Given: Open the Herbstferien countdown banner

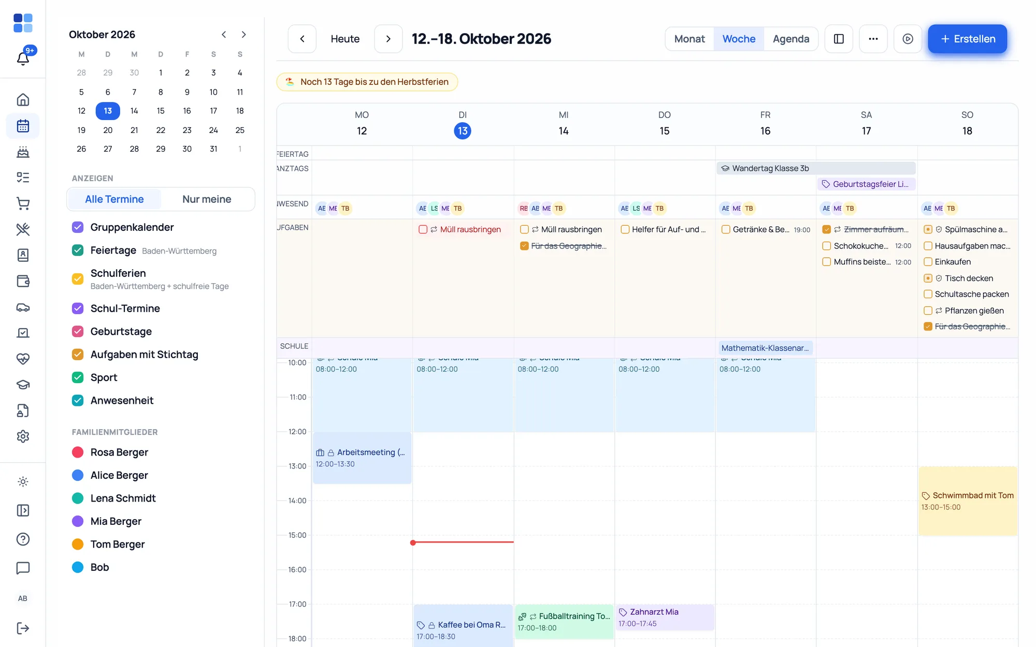Looking at the screenshot, I should [x=367, y=82].
